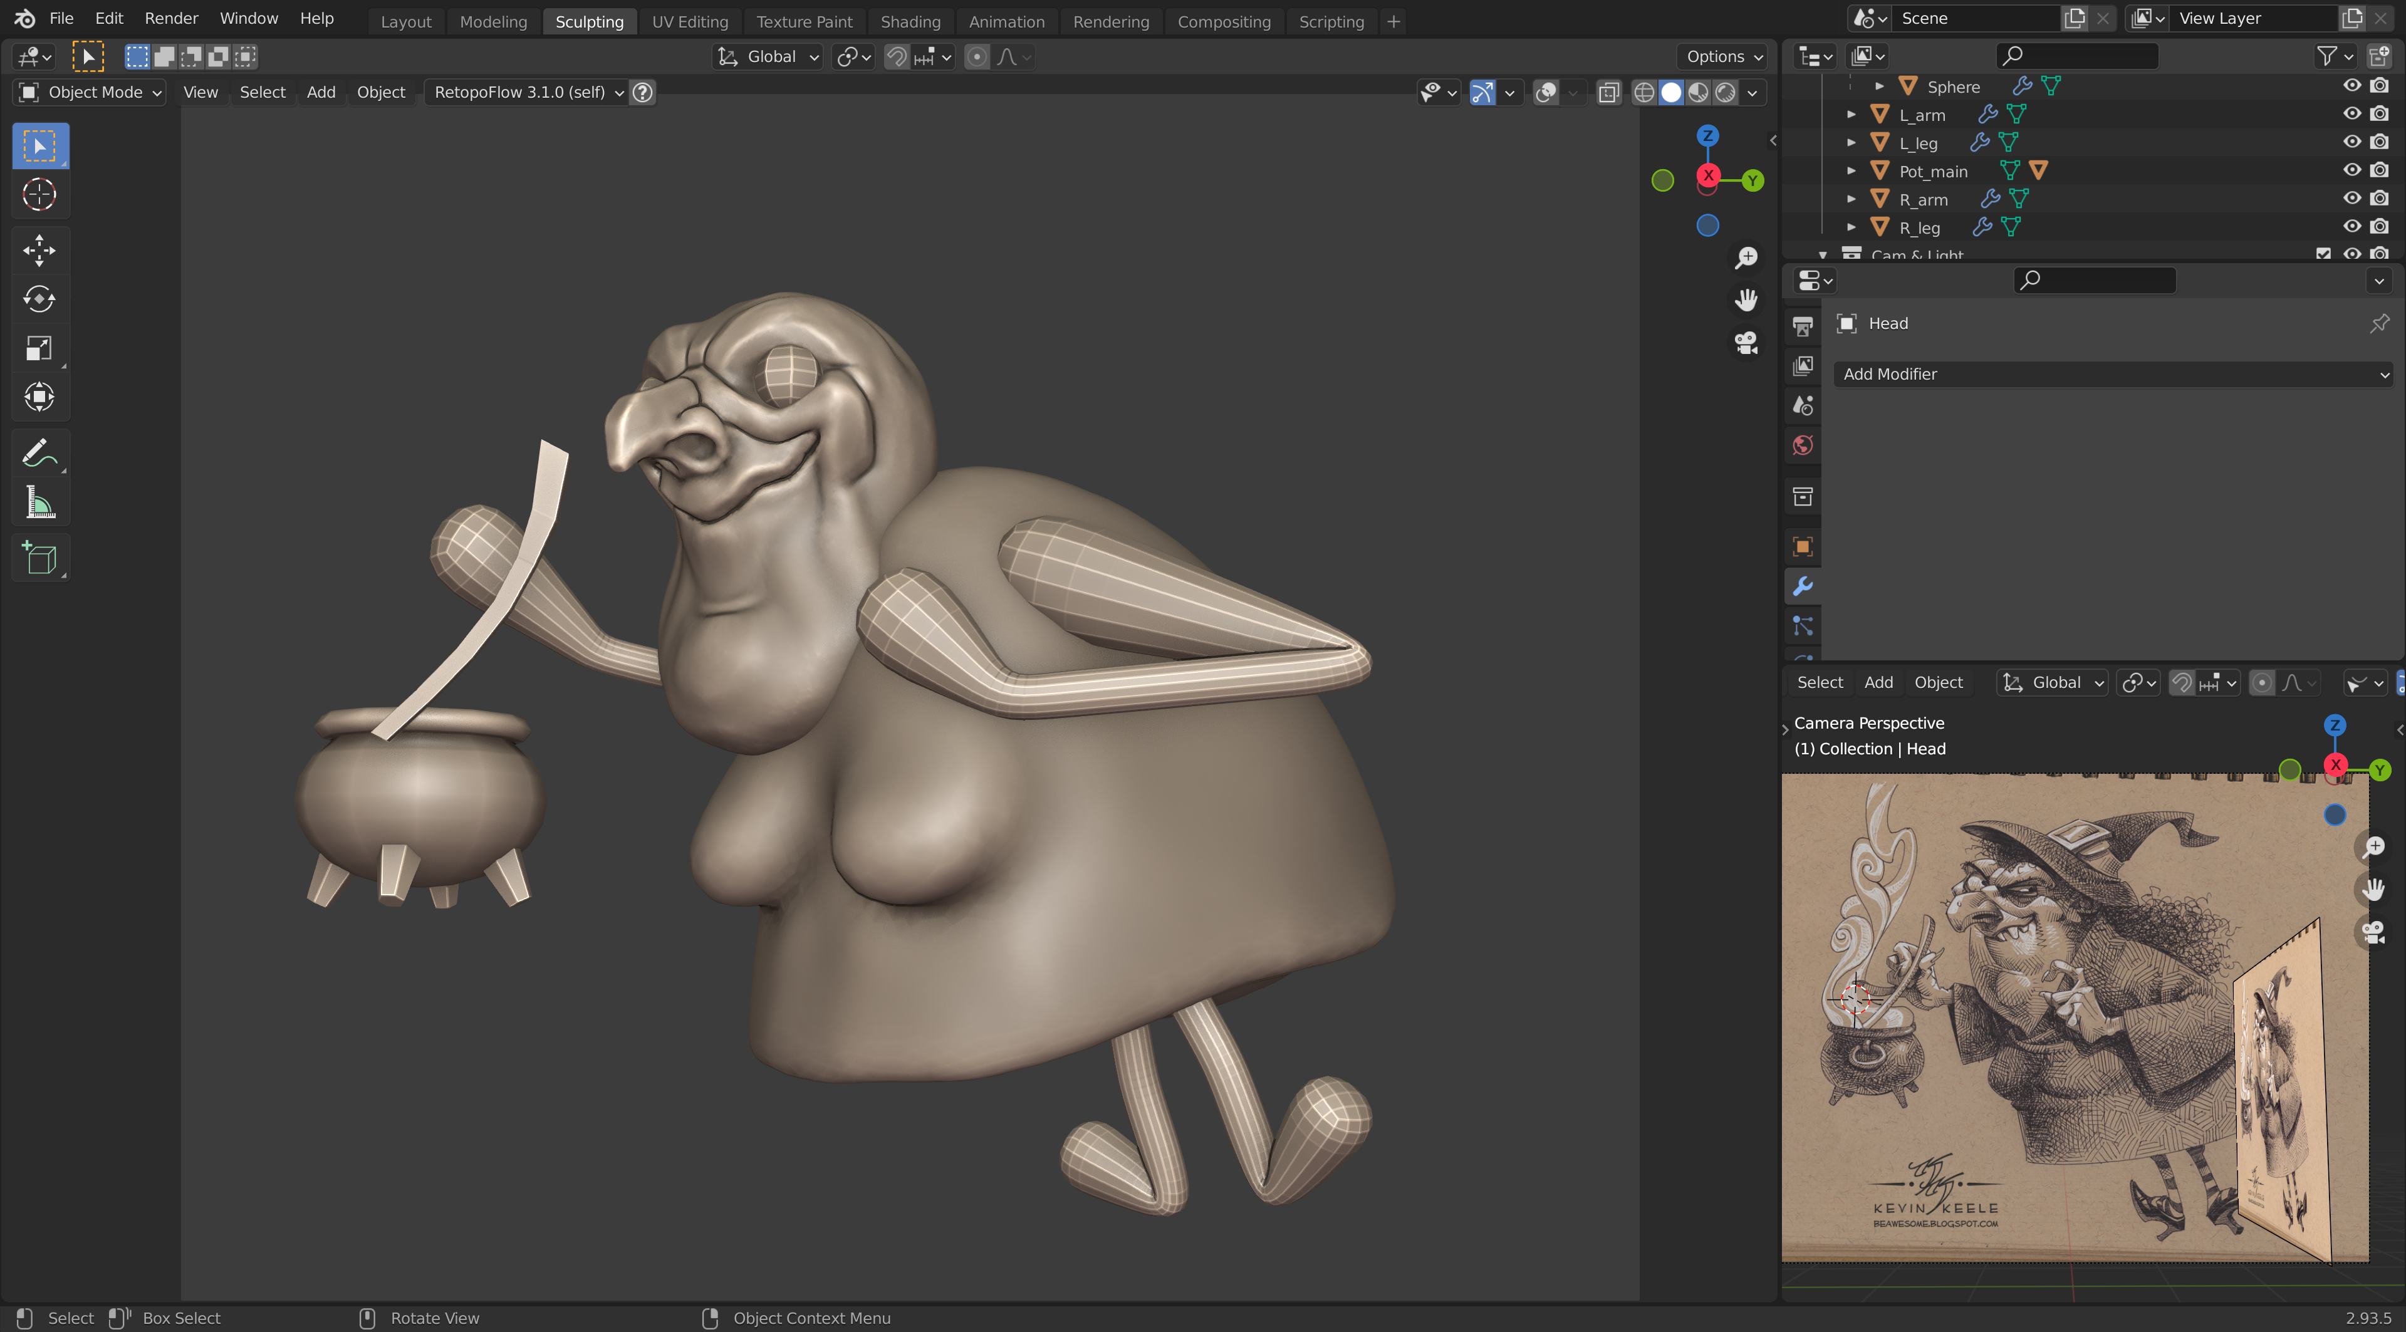Hide the L_arm object in outliner
The height and width of the screenshot is (1332, 2406).
point(2352,114)
